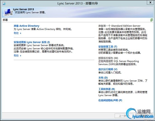155x121 pixels.
Task: Open 准备 Active Directory link
Action: [26, 26]
